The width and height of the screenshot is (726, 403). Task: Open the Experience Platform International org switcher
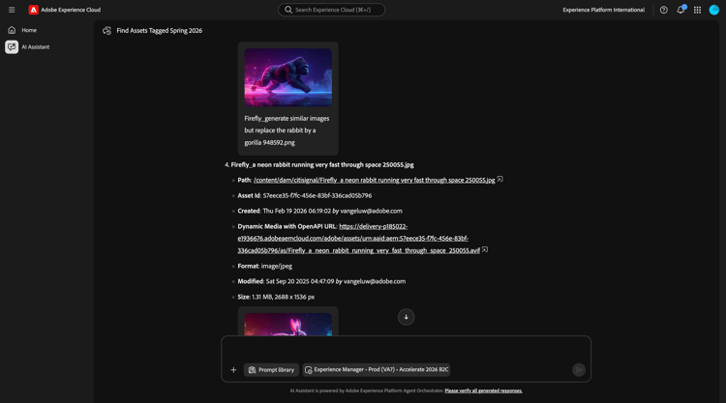point(603,10)
